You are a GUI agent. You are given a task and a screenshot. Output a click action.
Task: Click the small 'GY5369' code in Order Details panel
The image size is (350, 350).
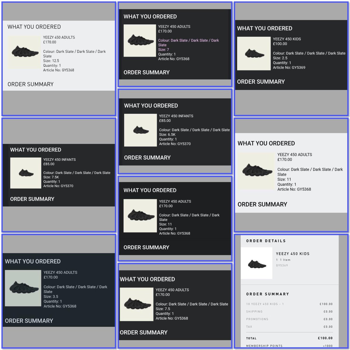pos(282,265)
